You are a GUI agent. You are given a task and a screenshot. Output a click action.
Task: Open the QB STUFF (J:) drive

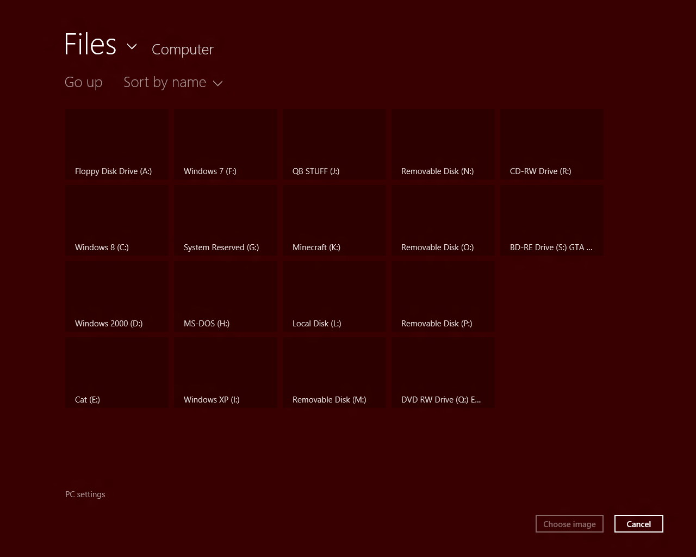click(x=334, y=144)
